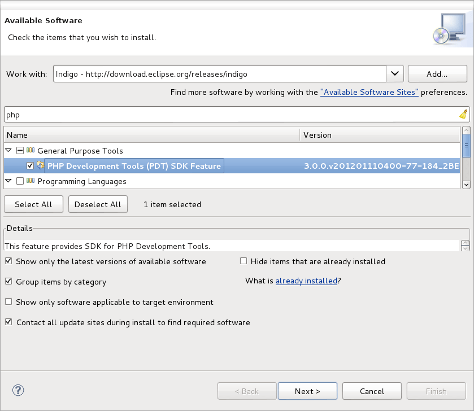The width and height of the screenshot is (474, 411).
Task: Open the already installed link
Action: click(306, 281)
